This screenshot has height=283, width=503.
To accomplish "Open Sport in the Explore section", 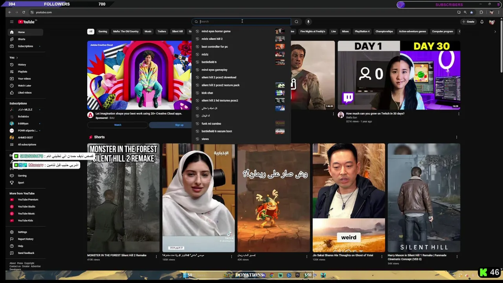I will pos(21,182).
